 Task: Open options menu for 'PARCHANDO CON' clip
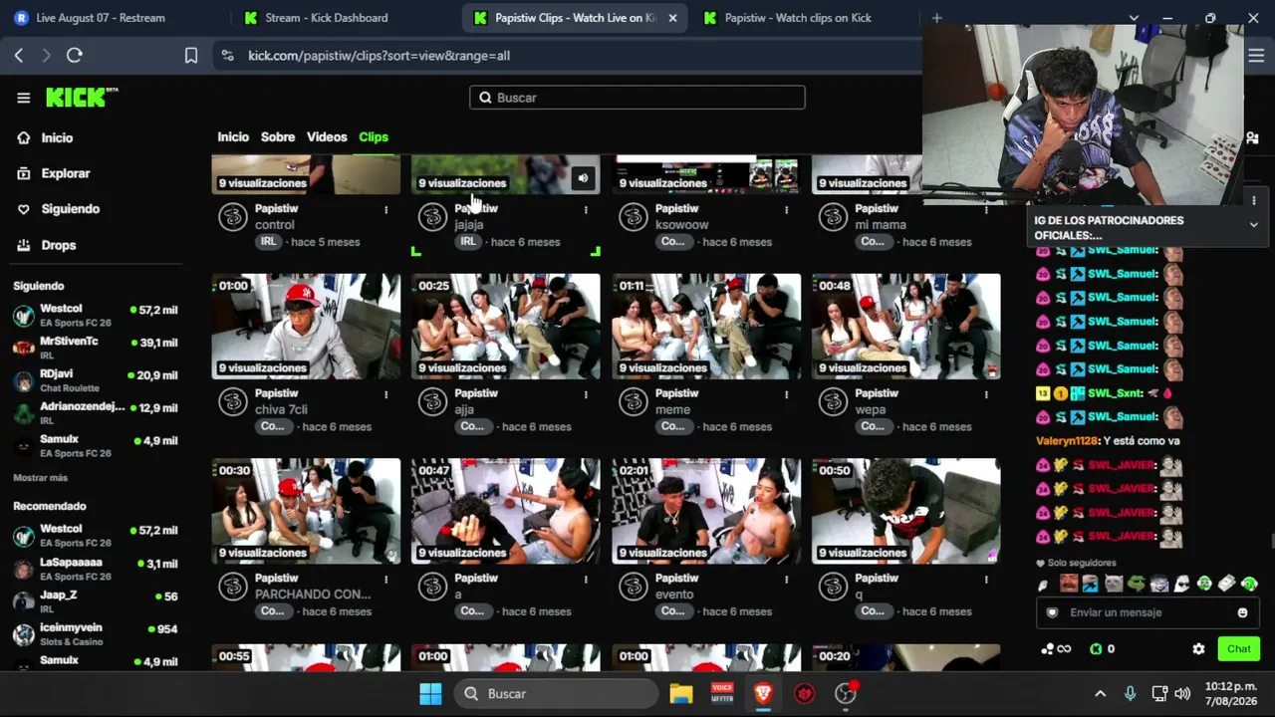[x=386, y=580]
